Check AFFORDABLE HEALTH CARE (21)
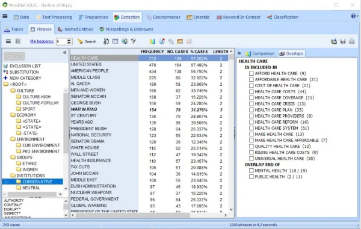 click(251, 79)
